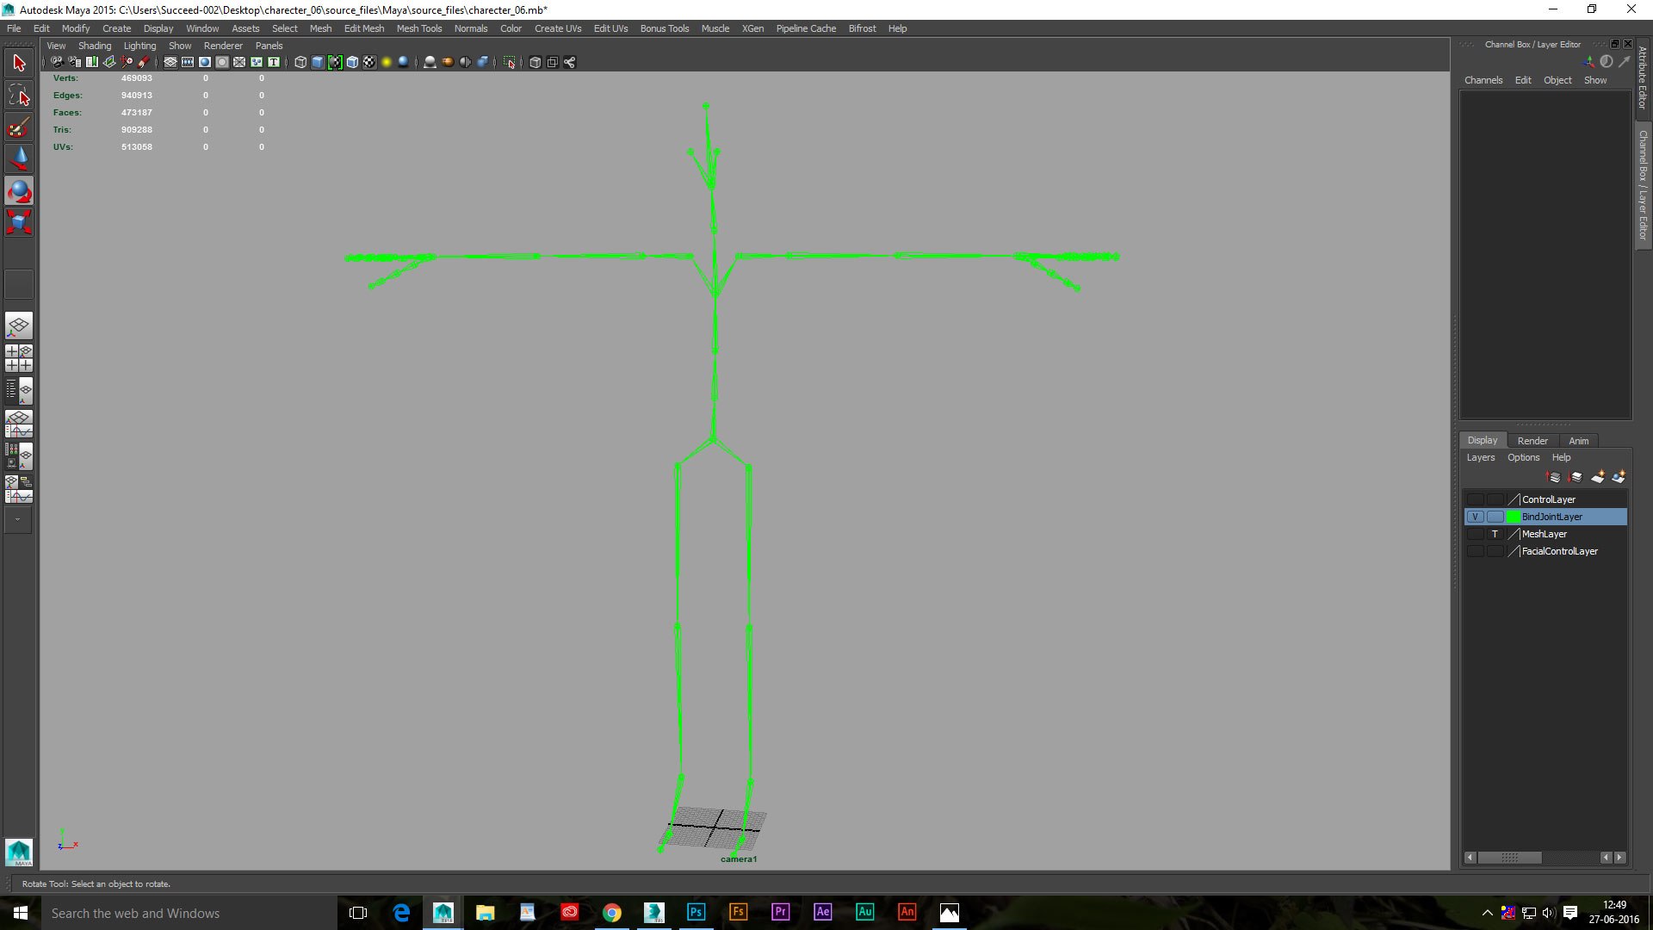Move selected layer down icon
This screenshot has height=930, width=1653.
coord(1576,477)
